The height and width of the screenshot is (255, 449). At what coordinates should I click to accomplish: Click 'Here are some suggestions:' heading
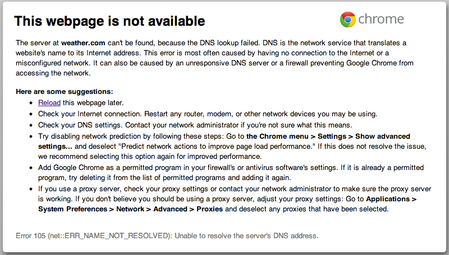pyautogui.click(x=65, y=92)
